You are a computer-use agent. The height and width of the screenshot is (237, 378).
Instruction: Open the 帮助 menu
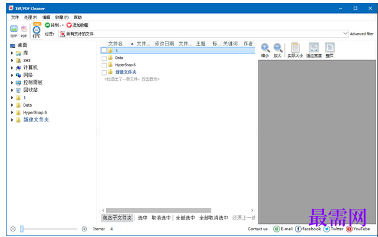[x=77, y=17]
